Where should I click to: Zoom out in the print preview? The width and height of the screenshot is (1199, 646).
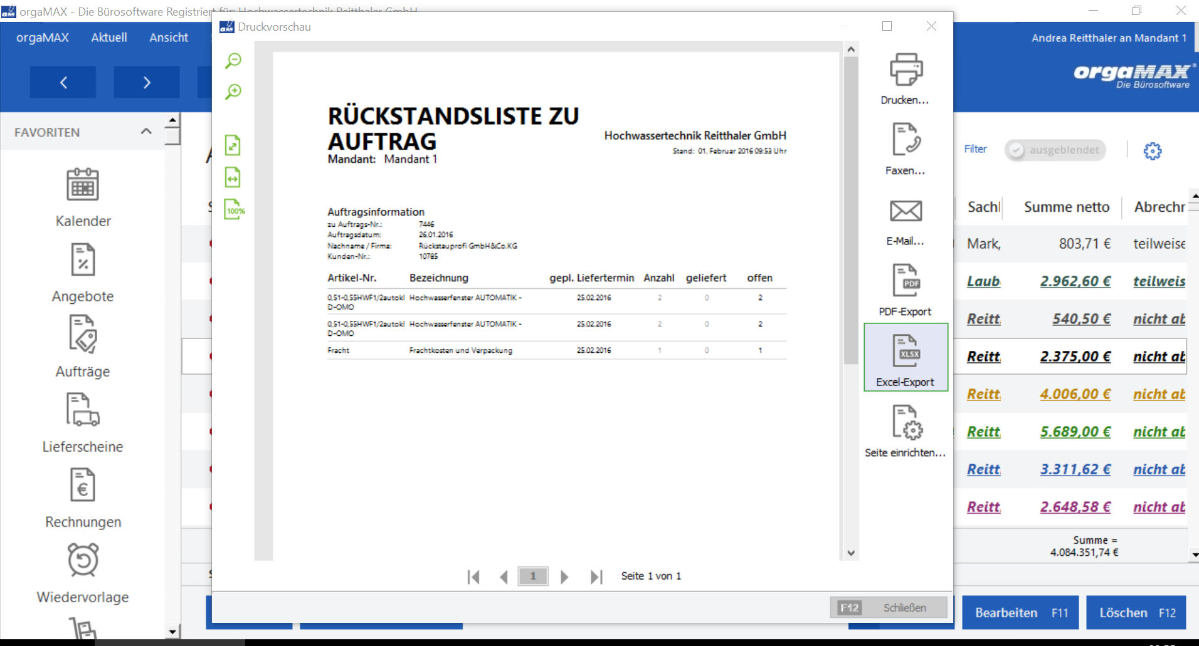tap(233, 61)
